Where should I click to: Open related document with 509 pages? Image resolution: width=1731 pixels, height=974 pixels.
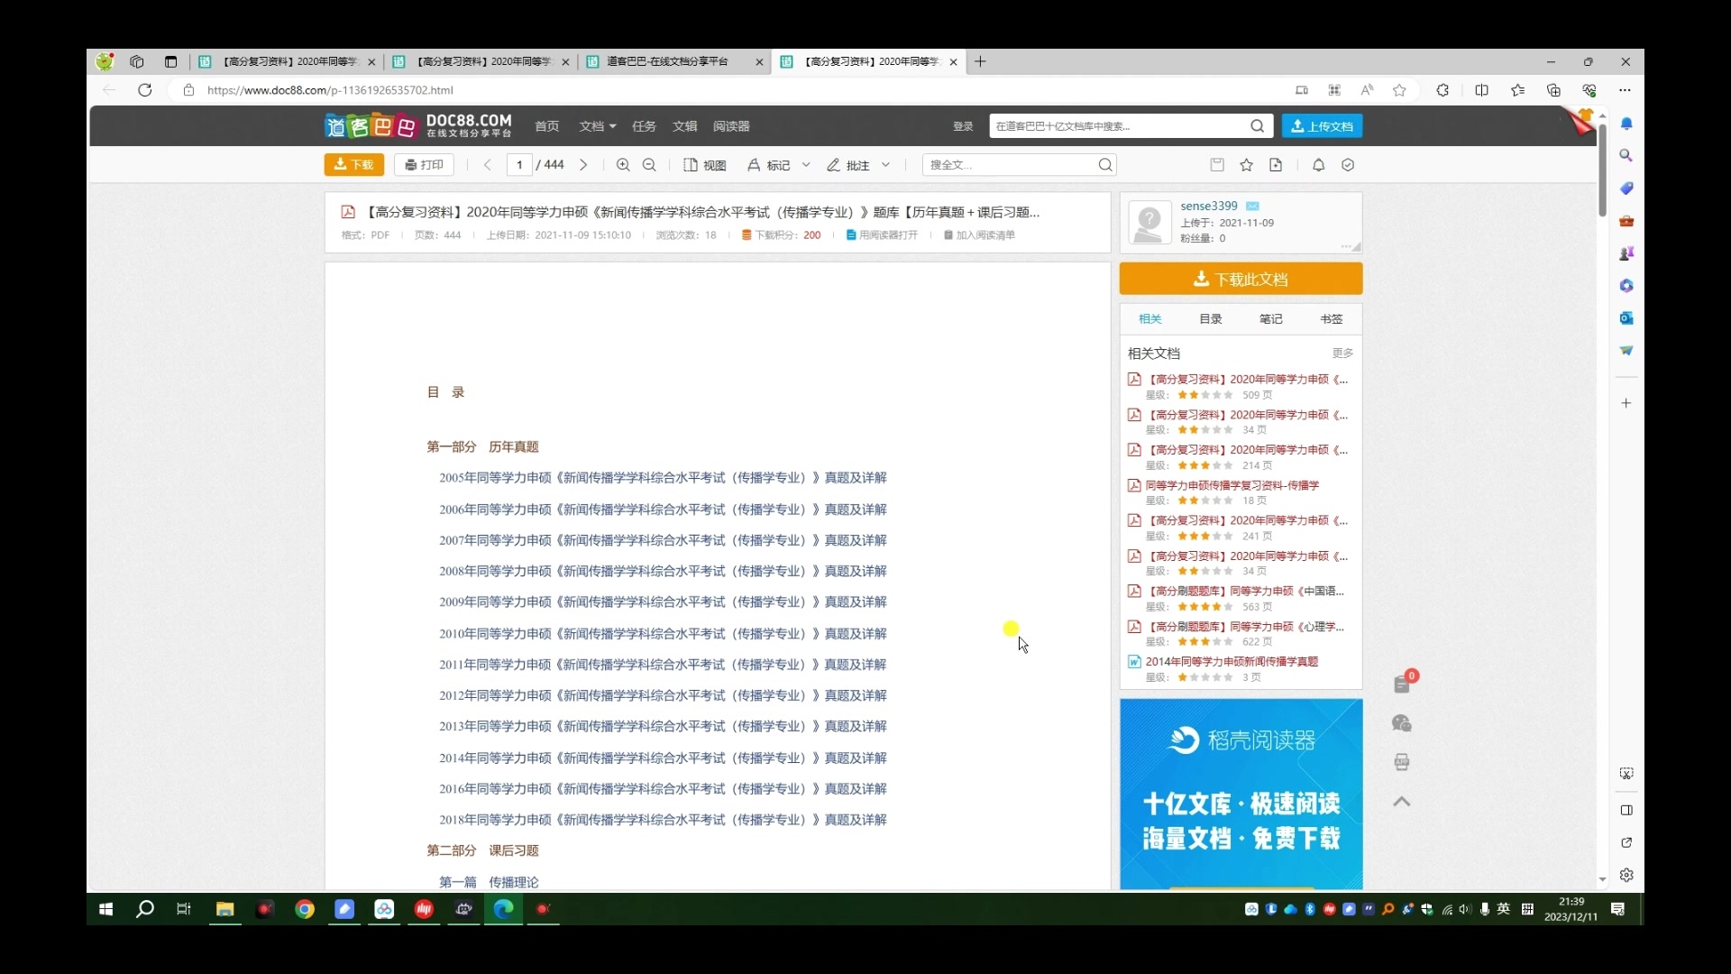(1247, 380)
